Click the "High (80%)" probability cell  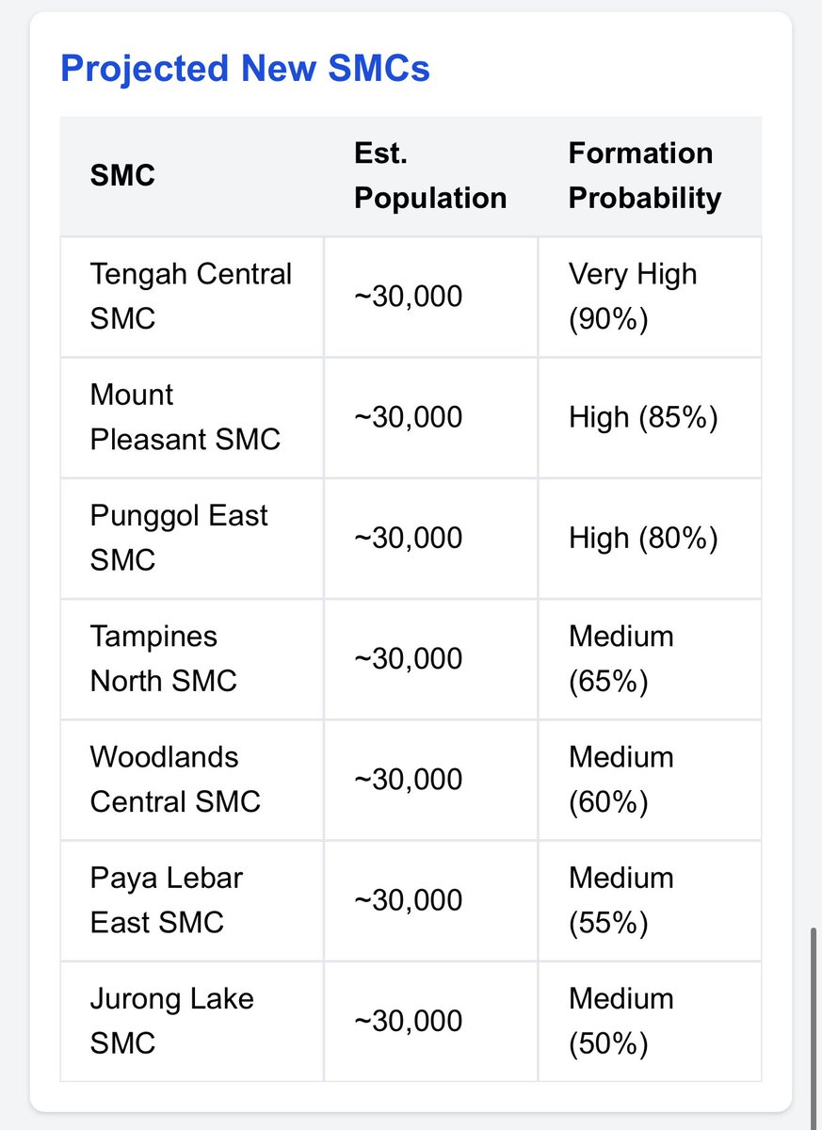[x=643, y=538]
